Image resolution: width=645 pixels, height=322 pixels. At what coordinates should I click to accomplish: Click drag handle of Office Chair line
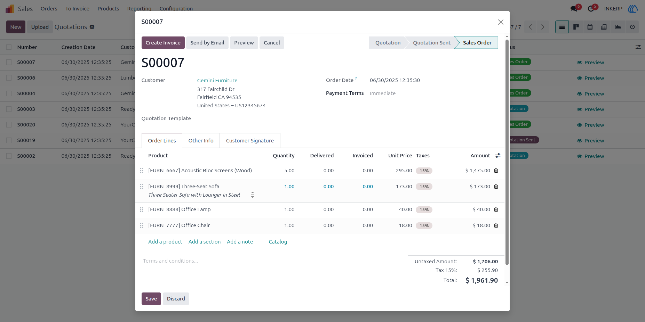pos(142,226)
